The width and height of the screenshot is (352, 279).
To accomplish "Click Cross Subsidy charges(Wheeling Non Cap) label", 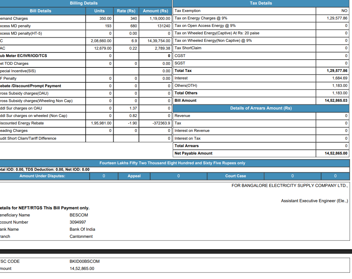I will pyautogui.click(x=36, y=101).
